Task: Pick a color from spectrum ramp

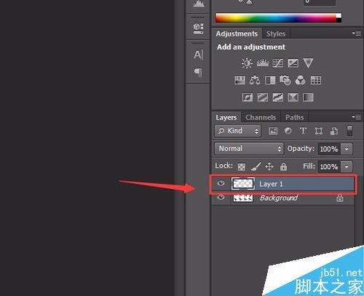Action: click(276, 18)
